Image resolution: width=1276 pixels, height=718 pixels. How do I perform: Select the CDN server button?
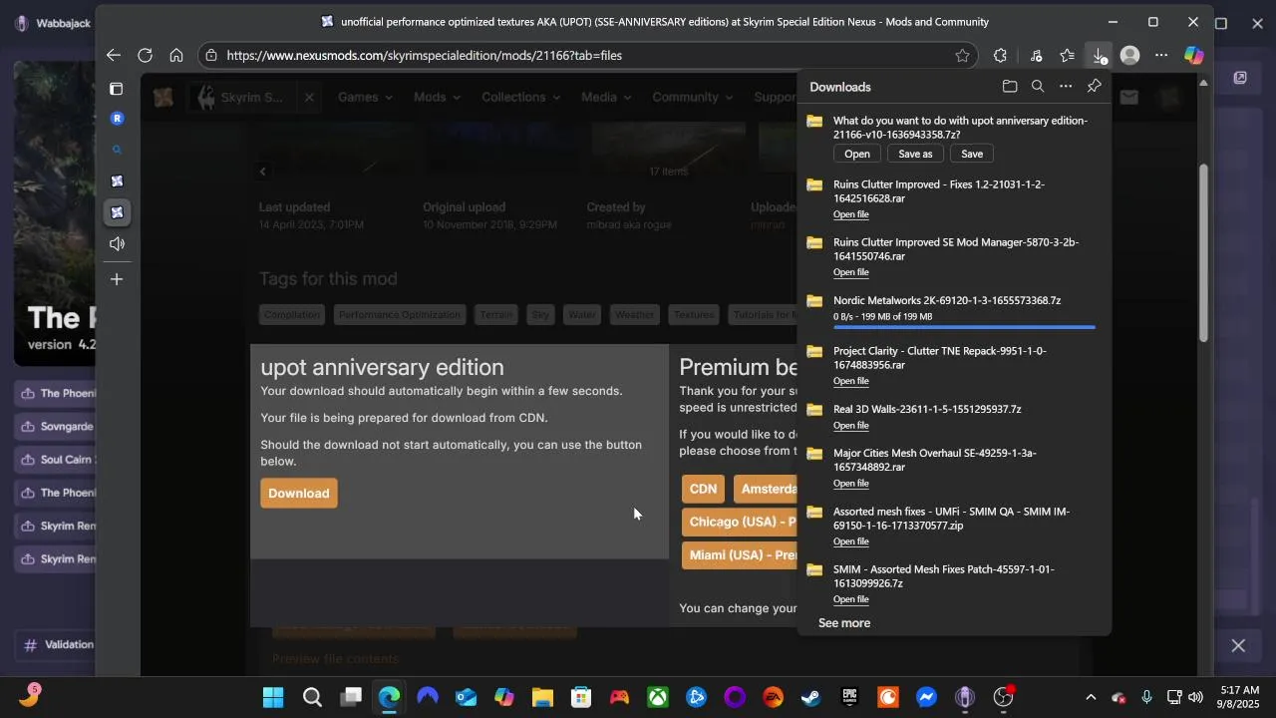pyautogui.click(x=703, y=489)
